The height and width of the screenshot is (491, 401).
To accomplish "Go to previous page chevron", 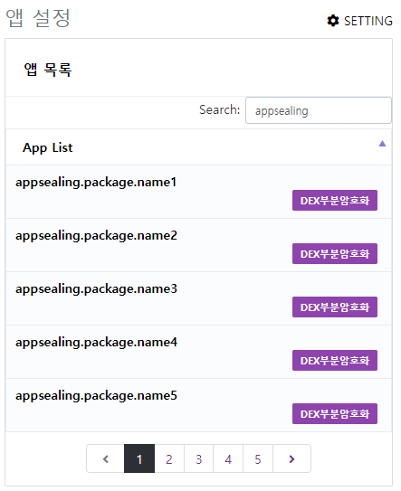I will click(105, 458).
